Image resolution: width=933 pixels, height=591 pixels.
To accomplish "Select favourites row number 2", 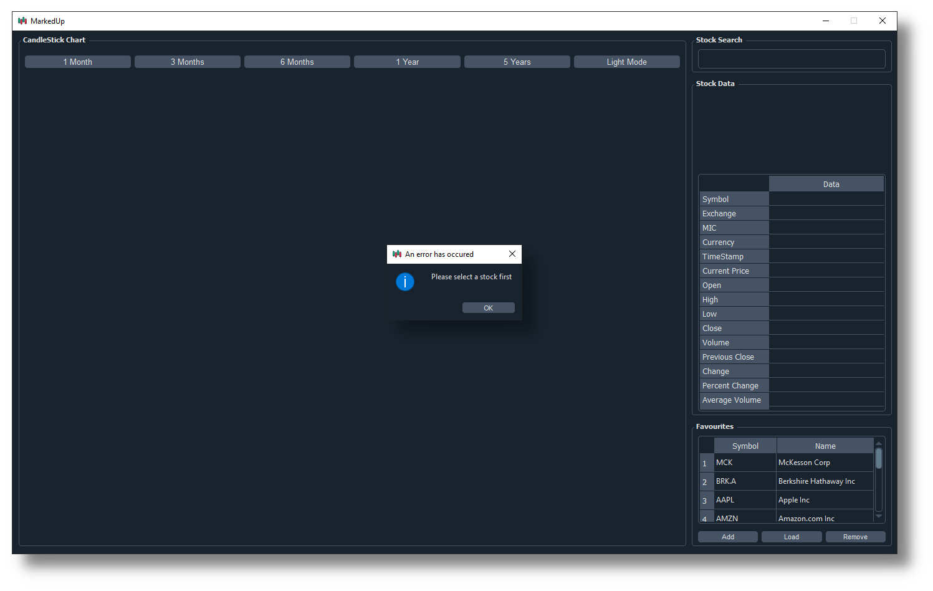I will coord(707,482).
